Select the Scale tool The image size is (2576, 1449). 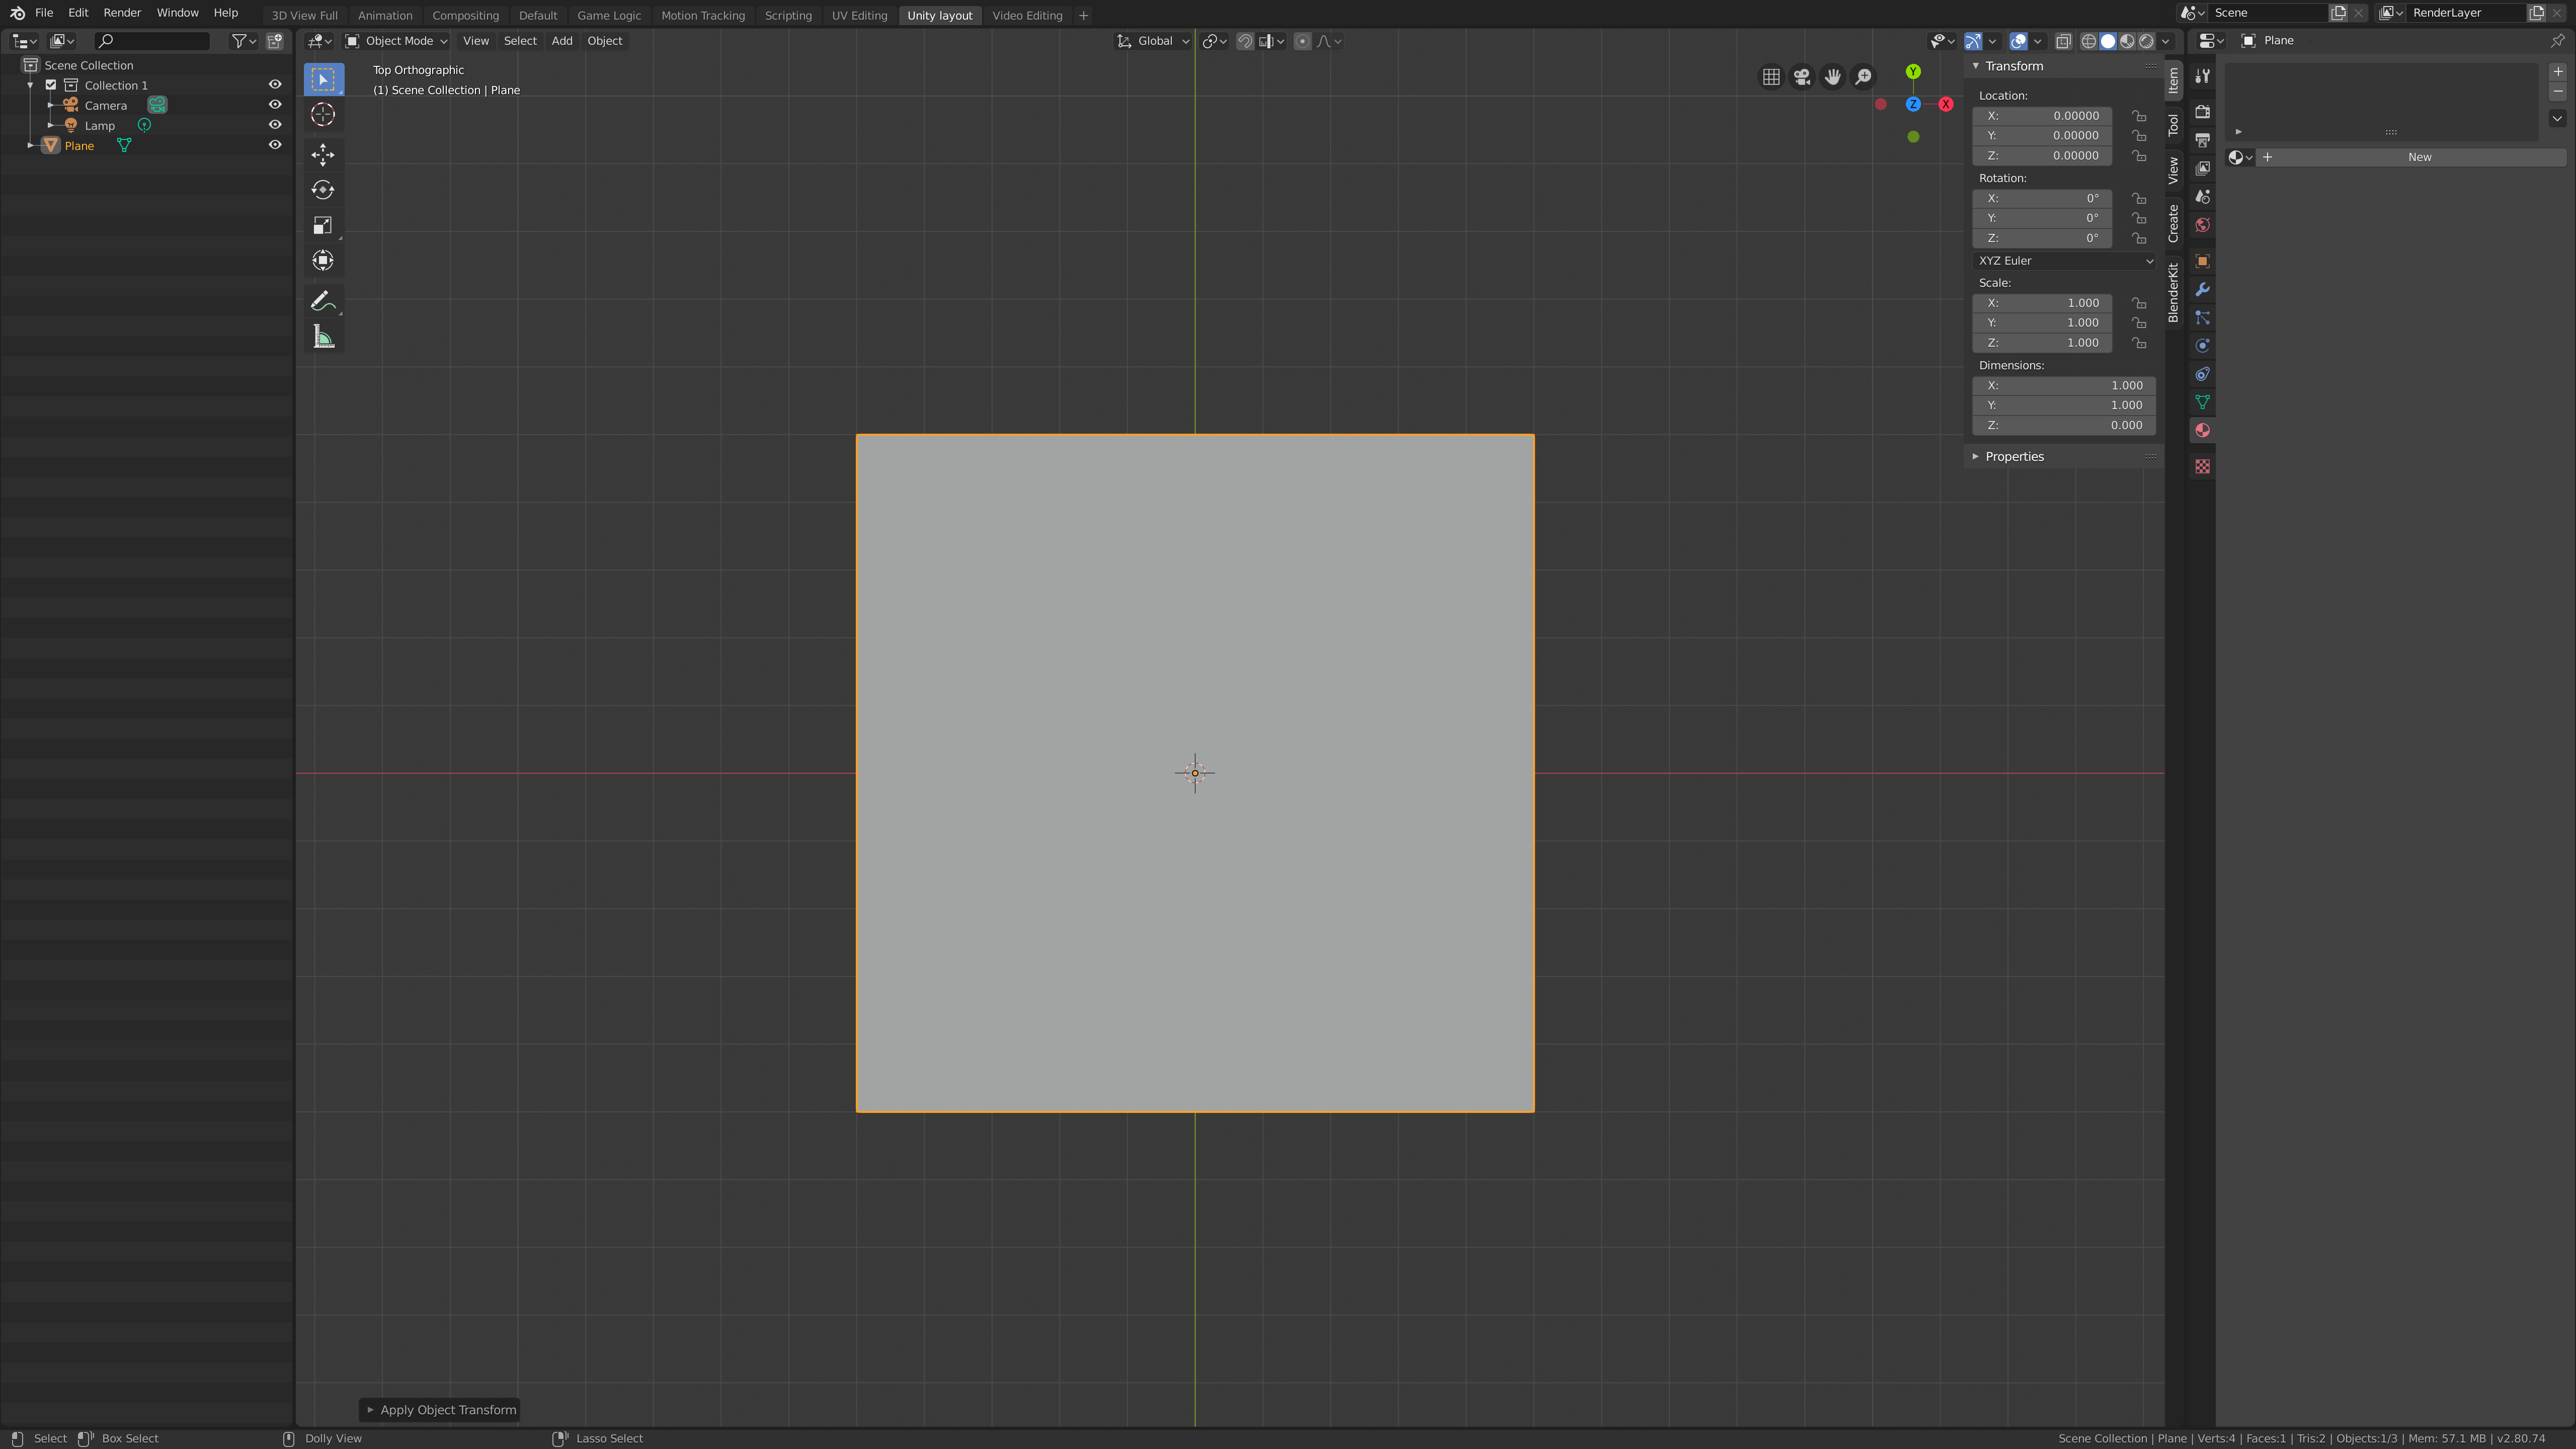pos(323,226)
